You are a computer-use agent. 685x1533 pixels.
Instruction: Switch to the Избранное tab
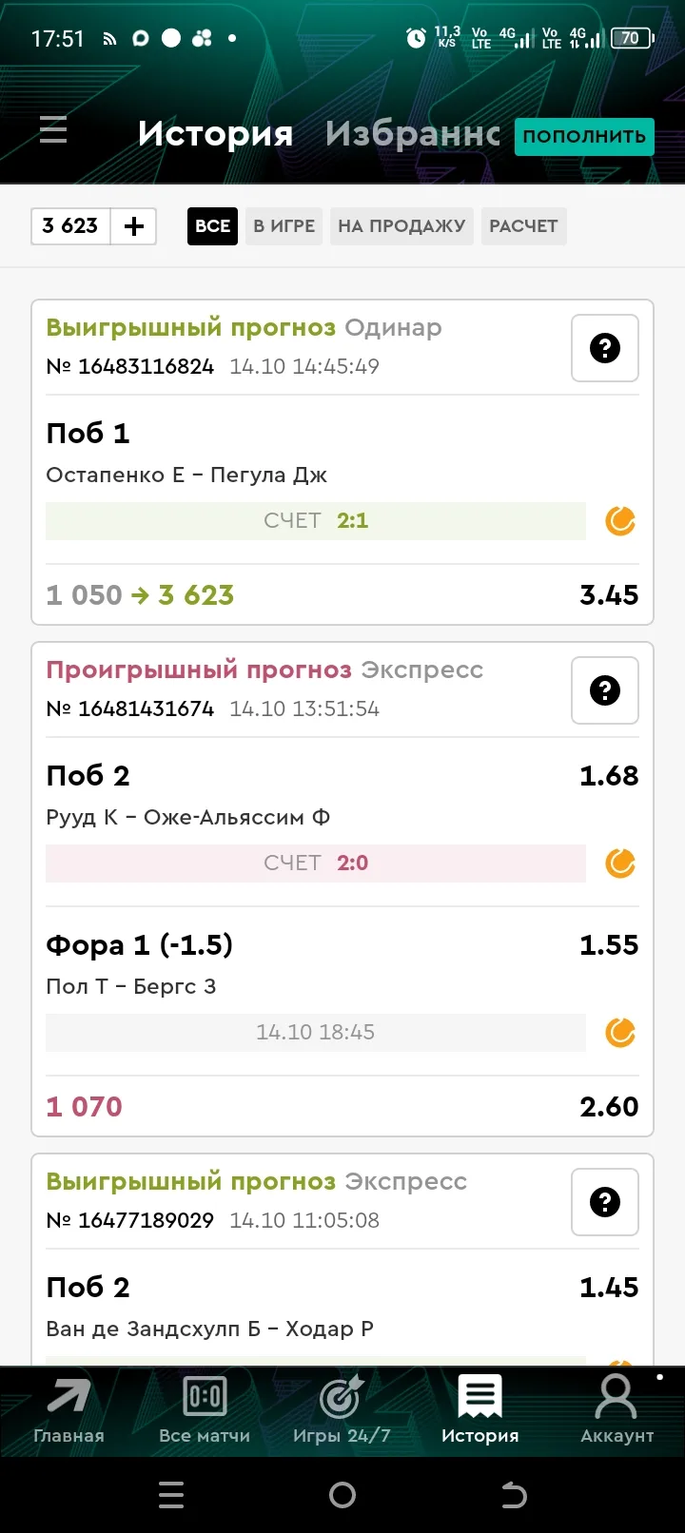(412, 134)
